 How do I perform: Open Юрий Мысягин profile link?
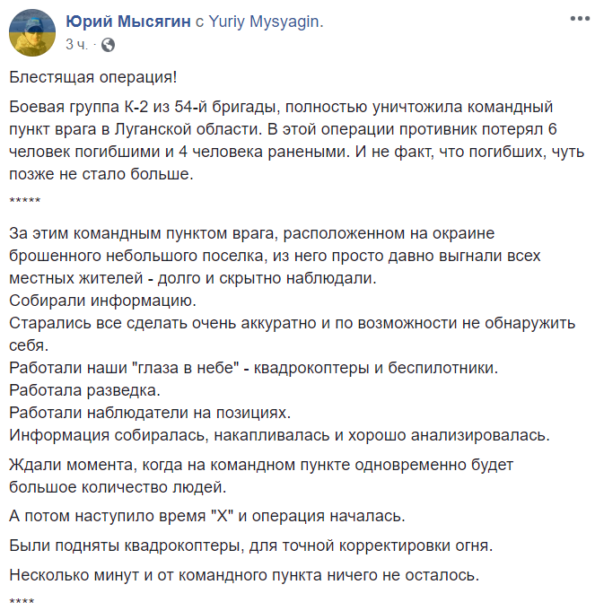click(128, 22)
